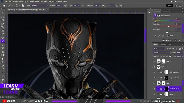Toggle adjustment visibility eye in Properties panel
The image size is (184, 103).
point(175,41)
